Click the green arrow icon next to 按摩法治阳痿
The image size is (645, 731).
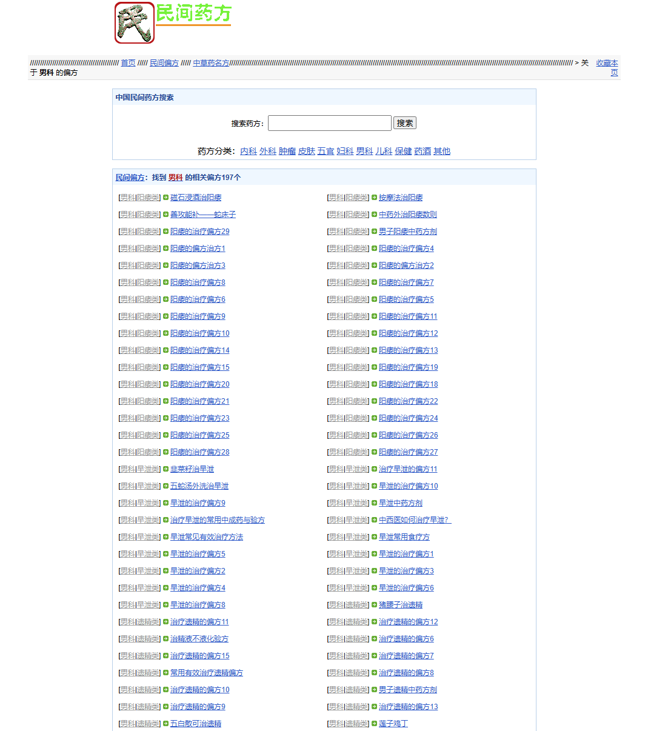click(x=375, y=197)
